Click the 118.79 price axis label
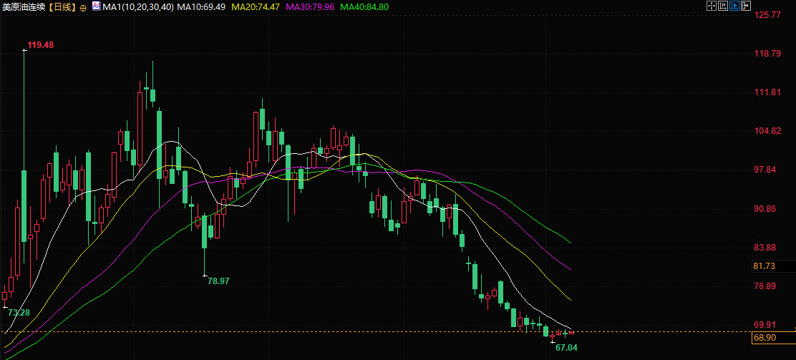The image size is (796, 360). tap(768, 53)
